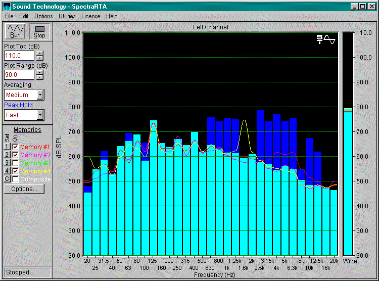Click the Frequency (Hz) axis label
379x281 pixels.
215,275
